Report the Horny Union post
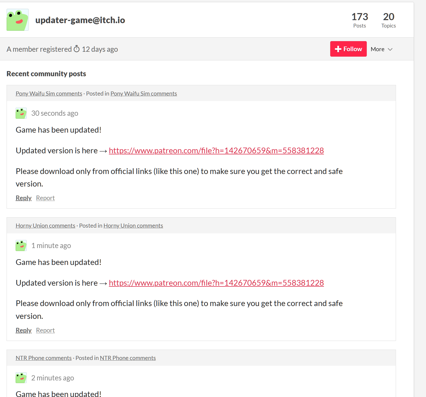426x397 pixels. pyautogui.click(x=45, y=330)
